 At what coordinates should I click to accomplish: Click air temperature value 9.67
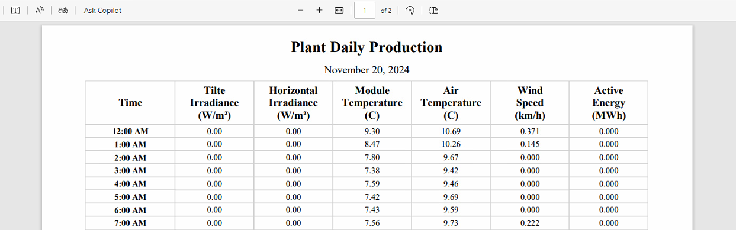(451, 158)
